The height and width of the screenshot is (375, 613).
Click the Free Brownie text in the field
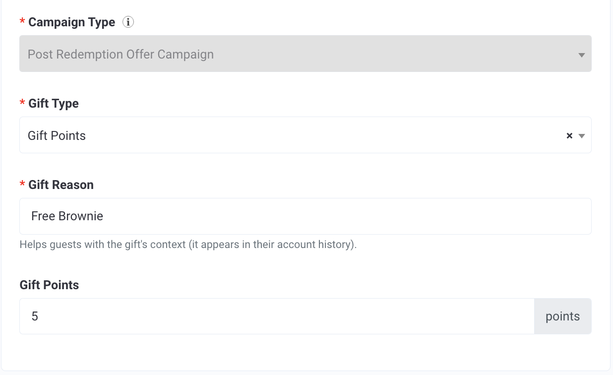(x=67, y=216)
